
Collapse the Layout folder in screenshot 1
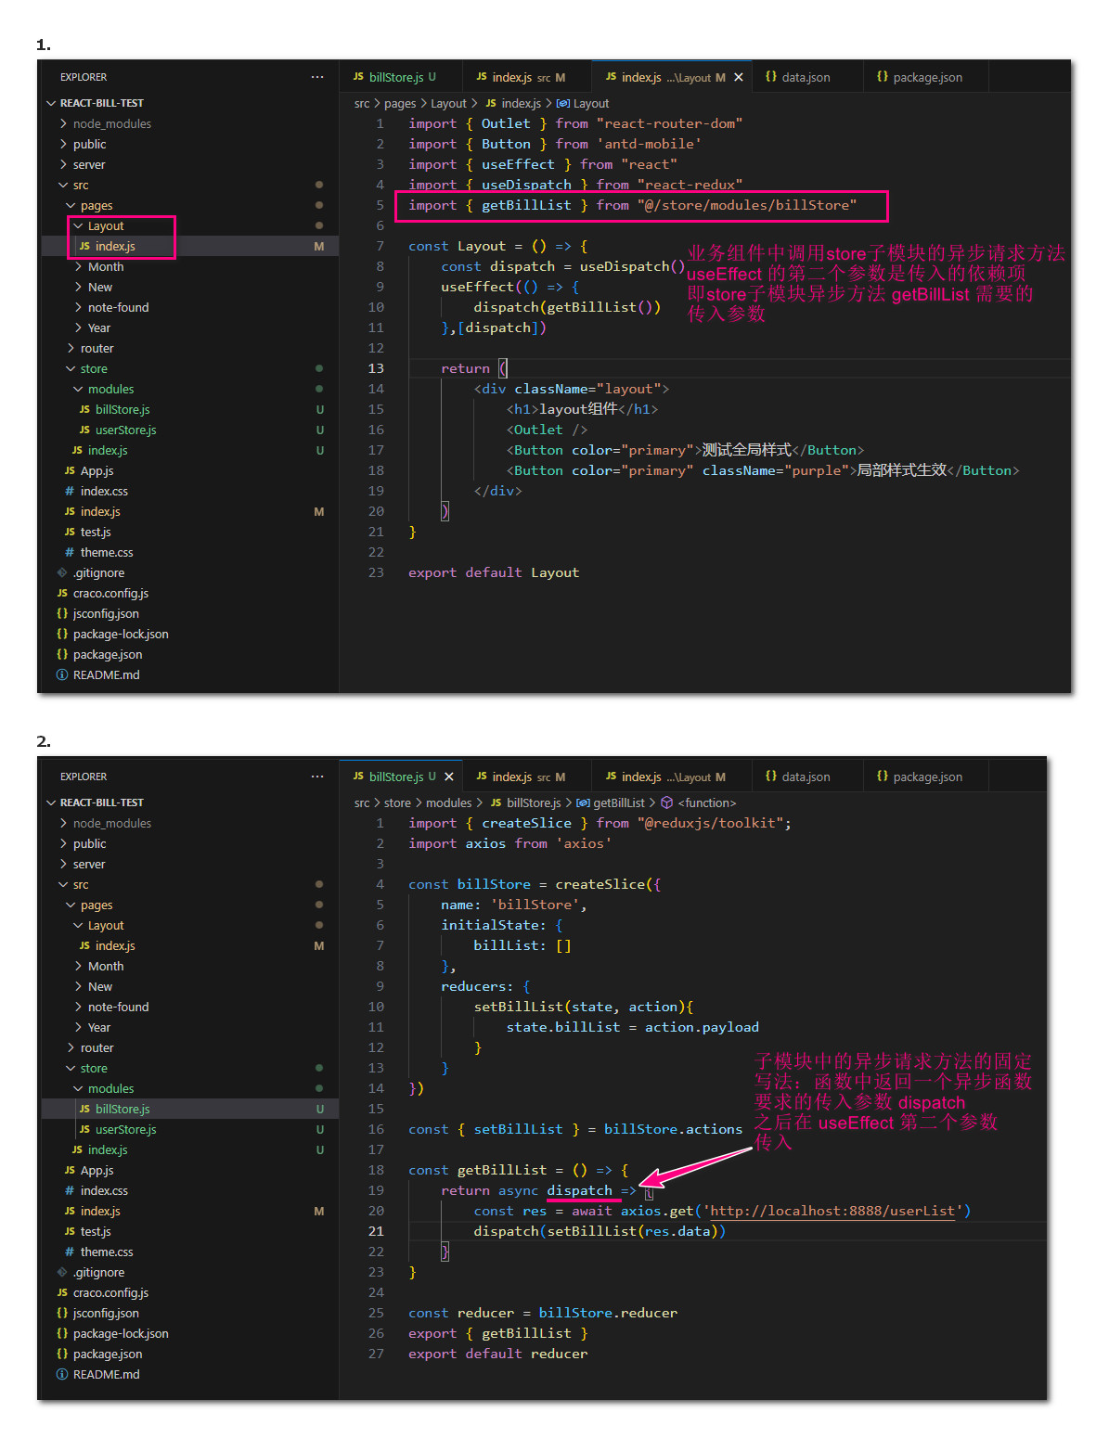pyautogui.click(x=78, y=225)
